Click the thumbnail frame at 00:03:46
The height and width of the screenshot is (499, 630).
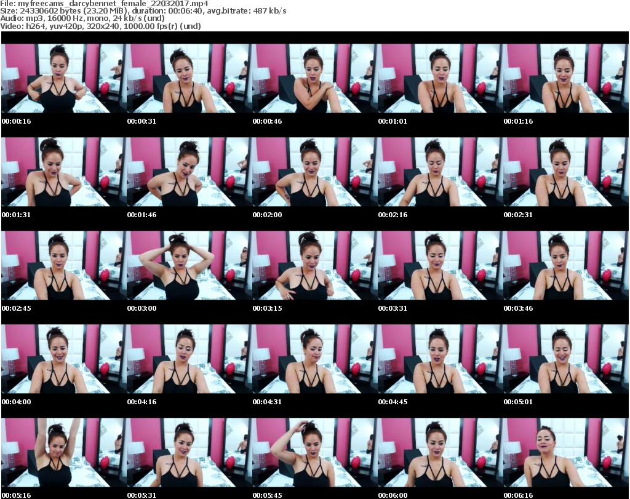[566, 266]
